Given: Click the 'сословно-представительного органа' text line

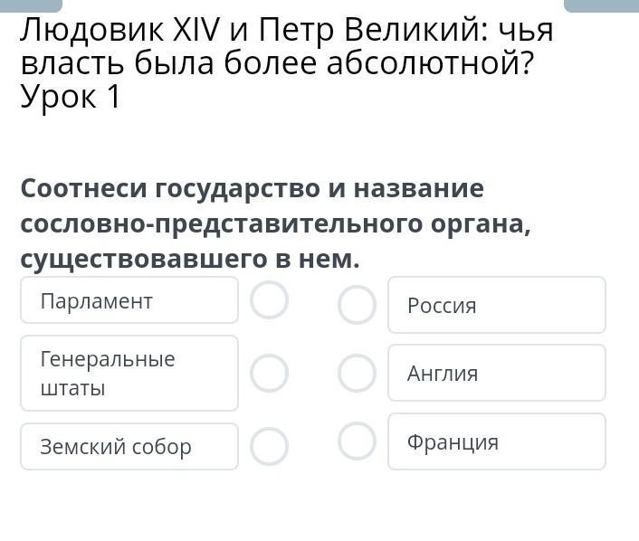Looking at the screenshot, I should (275, 223).
